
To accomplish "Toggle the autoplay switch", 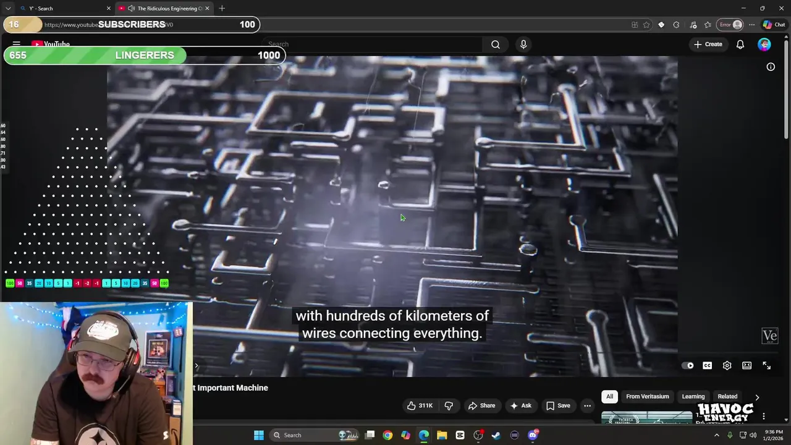I will click(x=687, y=365).
